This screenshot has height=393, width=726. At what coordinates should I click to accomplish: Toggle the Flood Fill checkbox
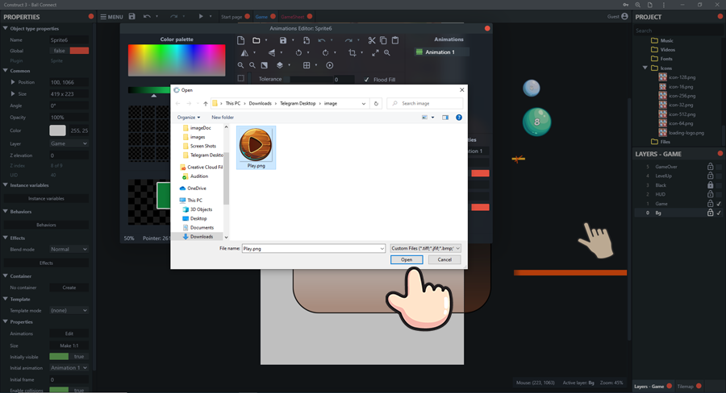point(367,80)
